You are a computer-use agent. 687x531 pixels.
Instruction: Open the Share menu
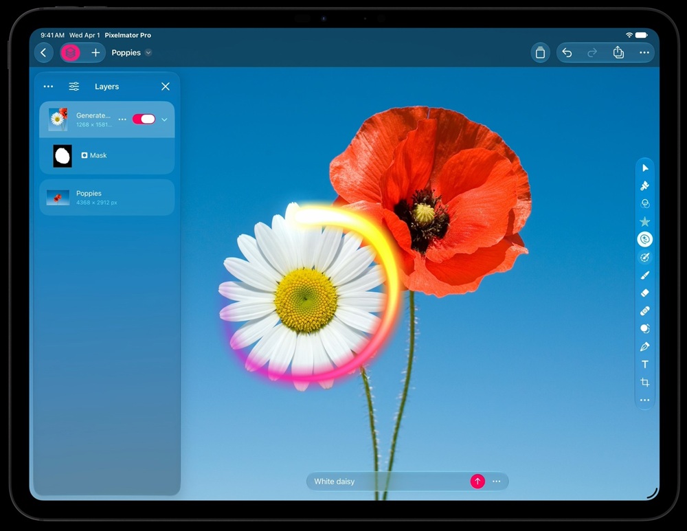[x=618, y=52]
